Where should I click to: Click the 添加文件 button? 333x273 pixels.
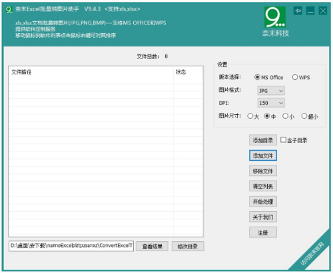click(263, 155)
